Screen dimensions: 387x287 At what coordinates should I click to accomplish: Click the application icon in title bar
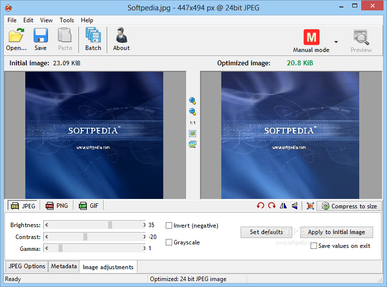click(8, 7)
